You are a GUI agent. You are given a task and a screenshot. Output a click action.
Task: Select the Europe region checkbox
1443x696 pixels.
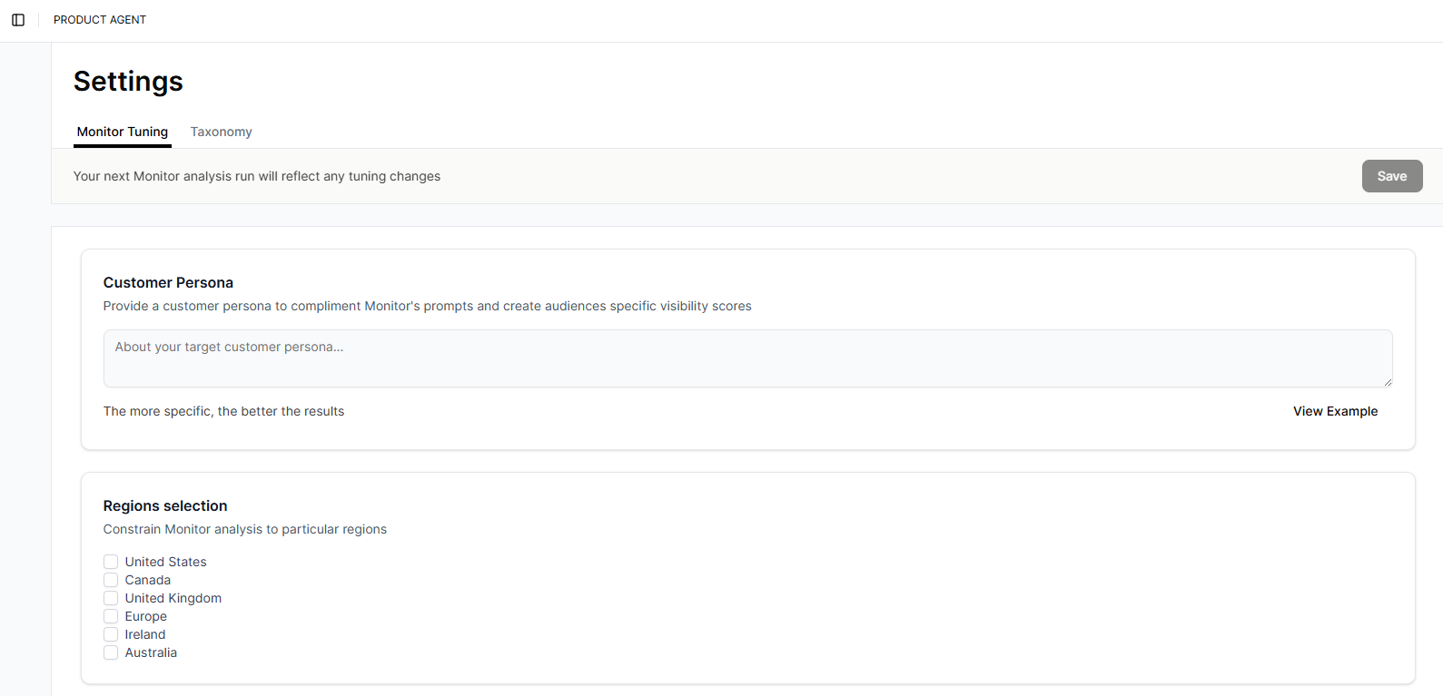(x=111, y=616)
